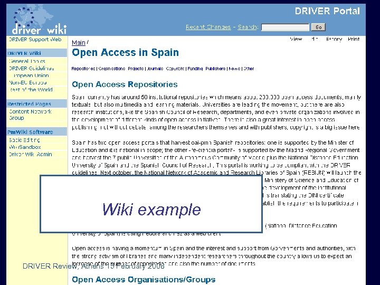Click the Search link in header
380x285 pixels.
[247, 27]
